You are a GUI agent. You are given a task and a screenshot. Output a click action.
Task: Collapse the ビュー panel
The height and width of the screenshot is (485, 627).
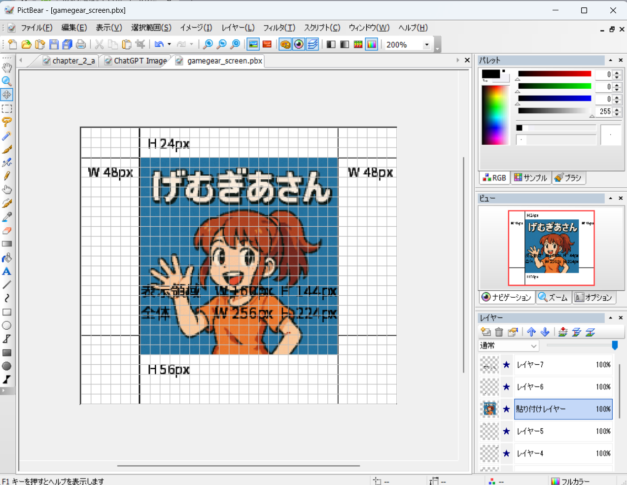tap(610, 198)
